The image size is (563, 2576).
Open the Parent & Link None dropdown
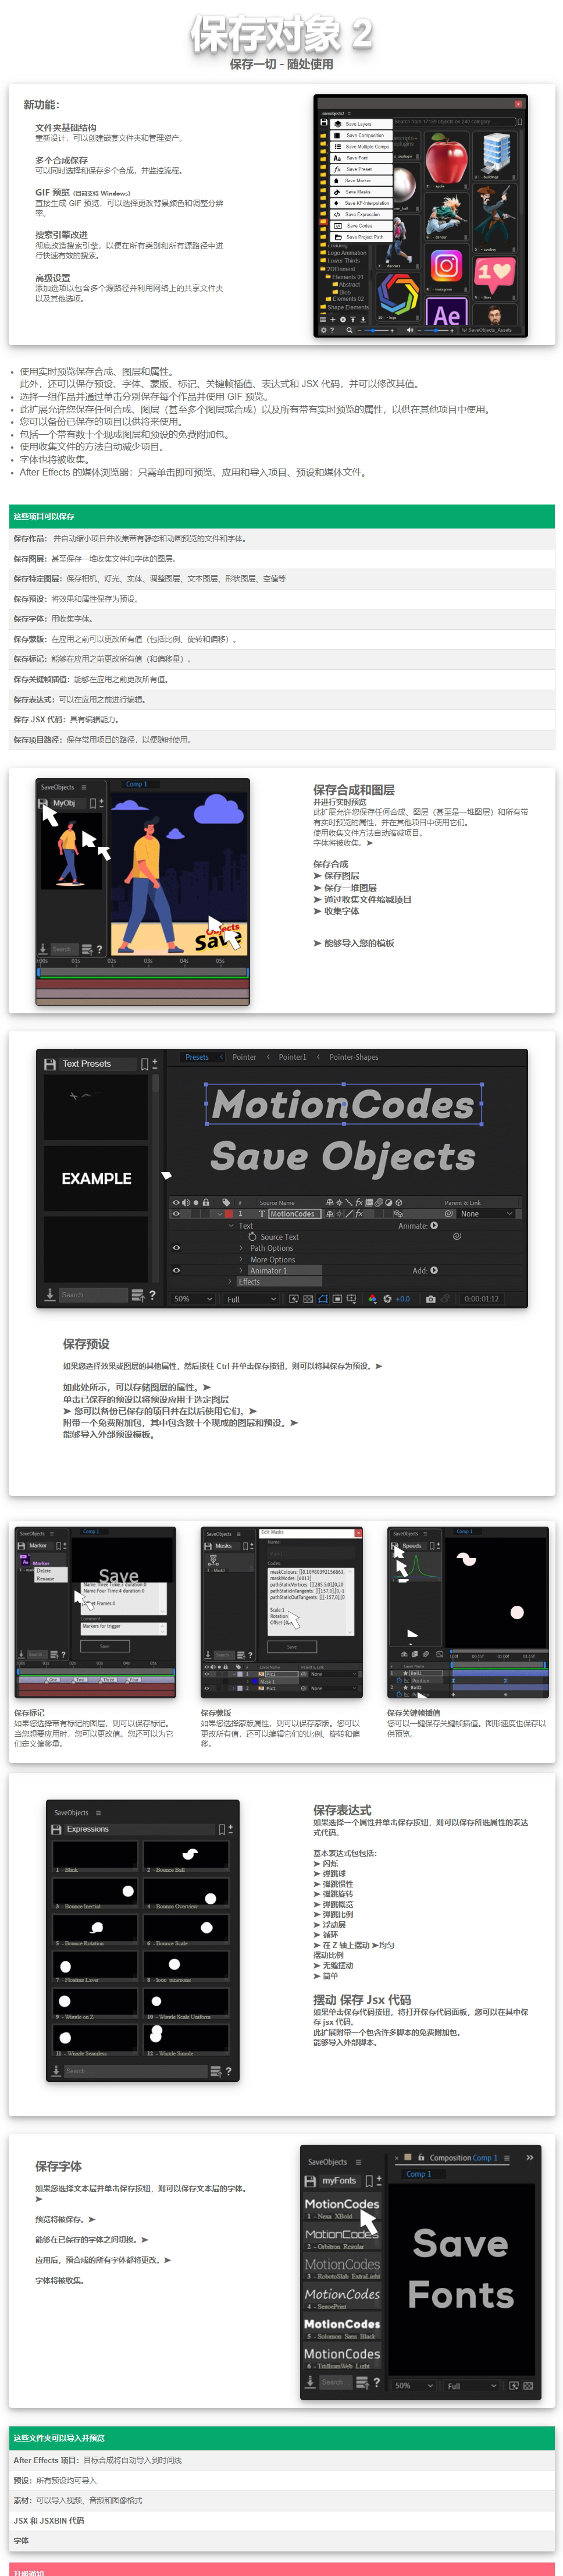[487, 1214]
